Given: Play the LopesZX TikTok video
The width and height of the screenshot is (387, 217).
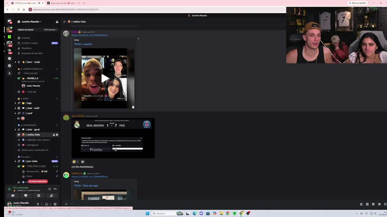Looking at the screenshot, I should click(x=104, y=78).
